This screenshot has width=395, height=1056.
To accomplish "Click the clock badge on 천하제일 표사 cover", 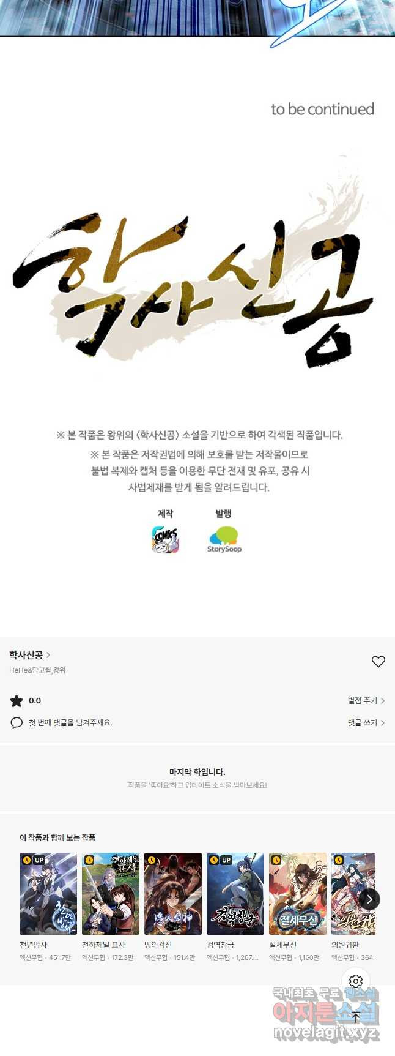I will (89, 860).
